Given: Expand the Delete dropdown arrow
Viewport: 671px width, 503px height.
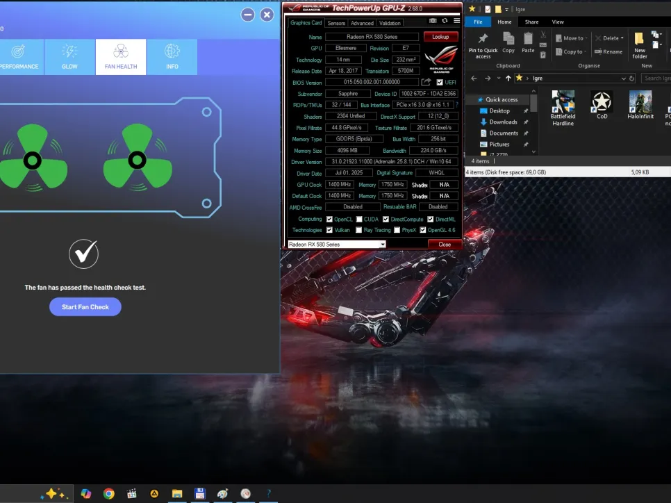Looking at the screenshot, I should (x=622, y=39).
